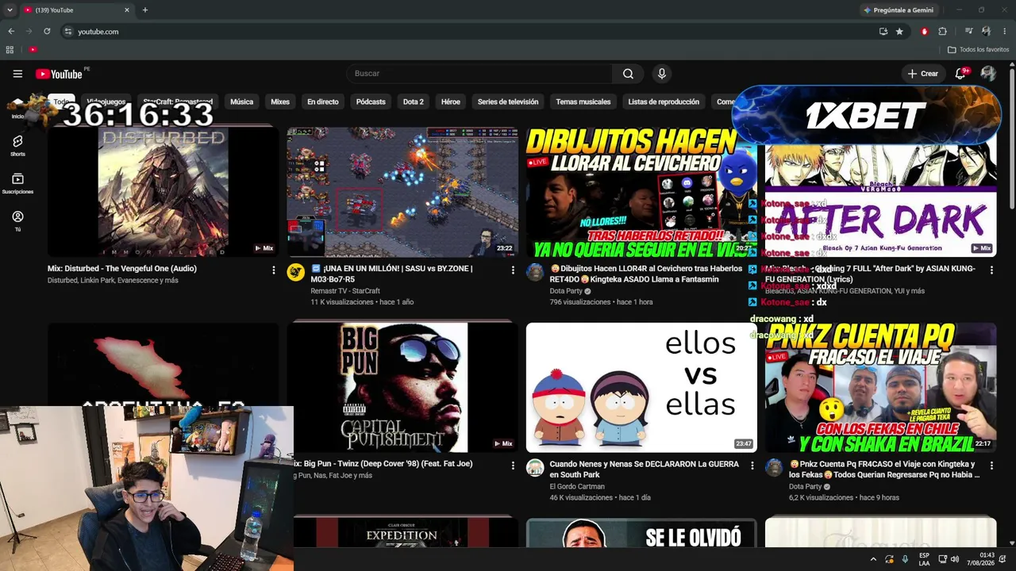Open the YouTube account avatar menu

988,74
